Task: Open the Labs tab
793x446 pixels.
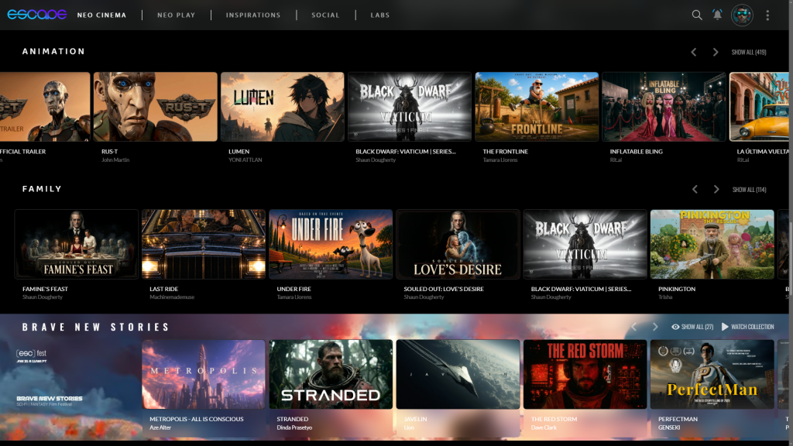Action: (x=379, y=15)
